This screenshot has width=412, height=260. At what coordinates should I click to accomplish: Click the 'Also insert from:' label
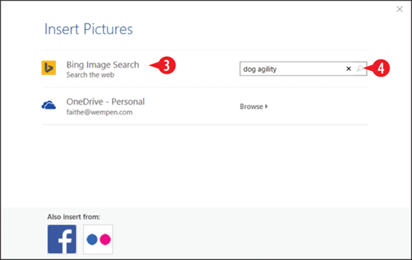pos(74,217)
